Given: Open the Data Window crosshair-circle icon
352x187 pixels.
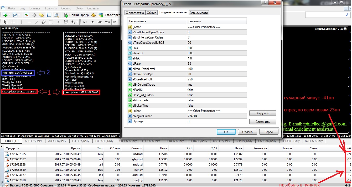Looking at the screenshot, I should [x=34, y=15].
